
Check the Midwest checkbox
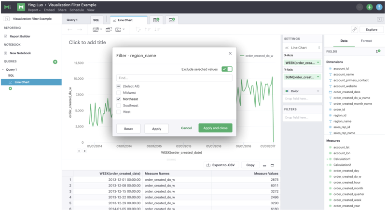coord(118,93)
